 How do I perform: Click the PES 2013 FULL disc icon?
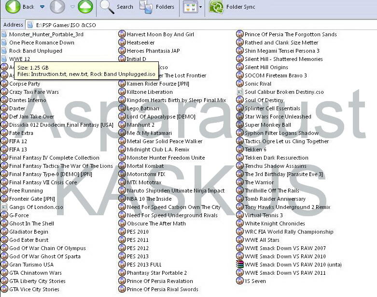tap(122, 265)
